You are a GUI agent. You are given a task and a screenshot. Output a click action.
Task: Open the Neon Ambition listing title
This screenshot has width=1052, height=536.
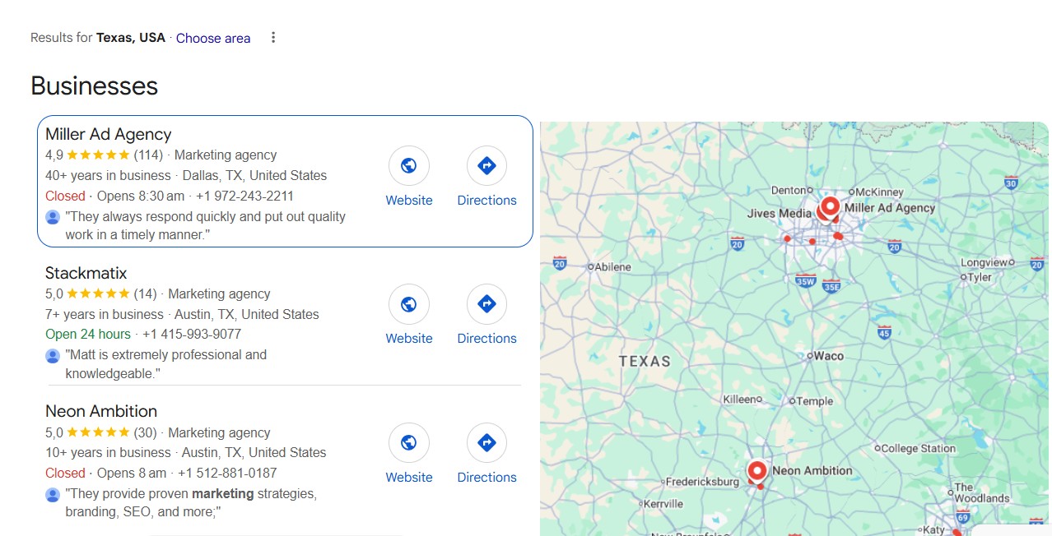pos(101,411)
